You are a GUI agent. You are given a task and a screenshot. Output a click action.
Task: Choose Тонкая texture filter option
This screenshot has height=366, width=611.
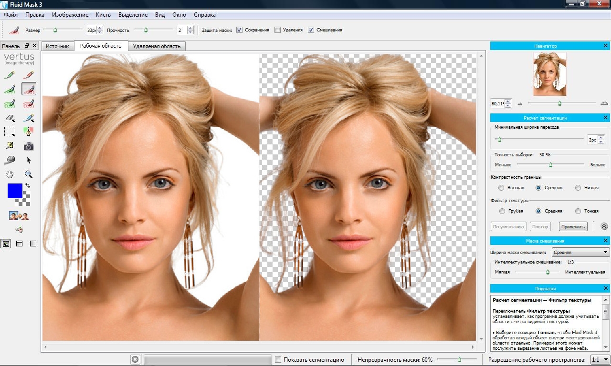[x=578, y=211]
